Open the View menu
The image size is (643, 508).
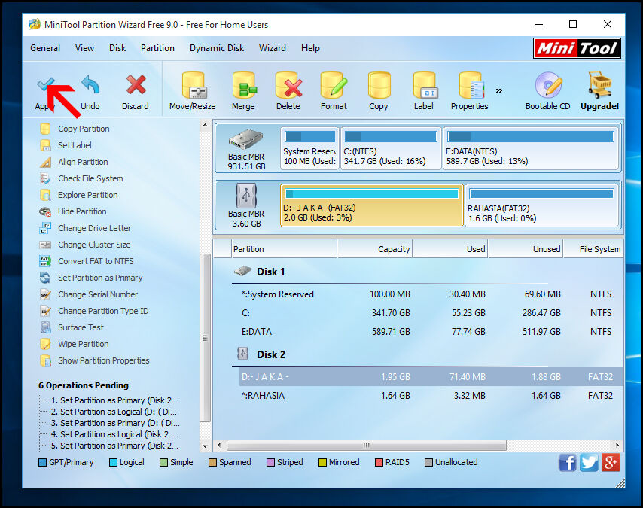click(x=84, y=48)
